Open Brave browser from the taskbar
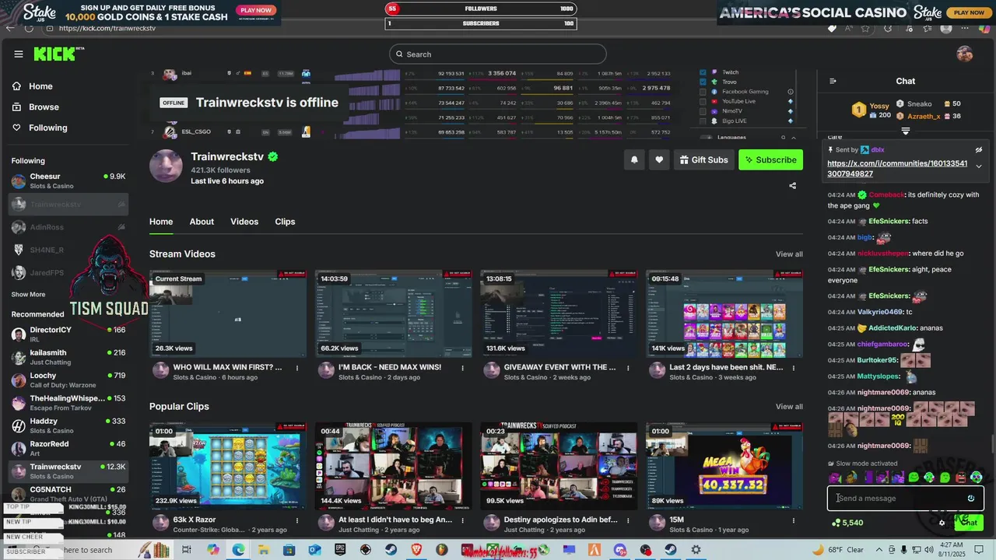 pos(416,550)
